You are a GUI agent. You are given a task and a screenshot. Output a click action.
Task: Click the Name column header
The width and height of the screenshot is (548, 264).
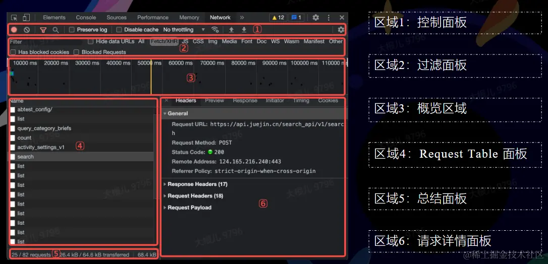point(17,101)
